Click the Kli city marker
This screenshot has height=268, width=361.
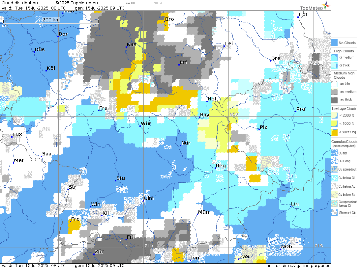tap(102, 216)
